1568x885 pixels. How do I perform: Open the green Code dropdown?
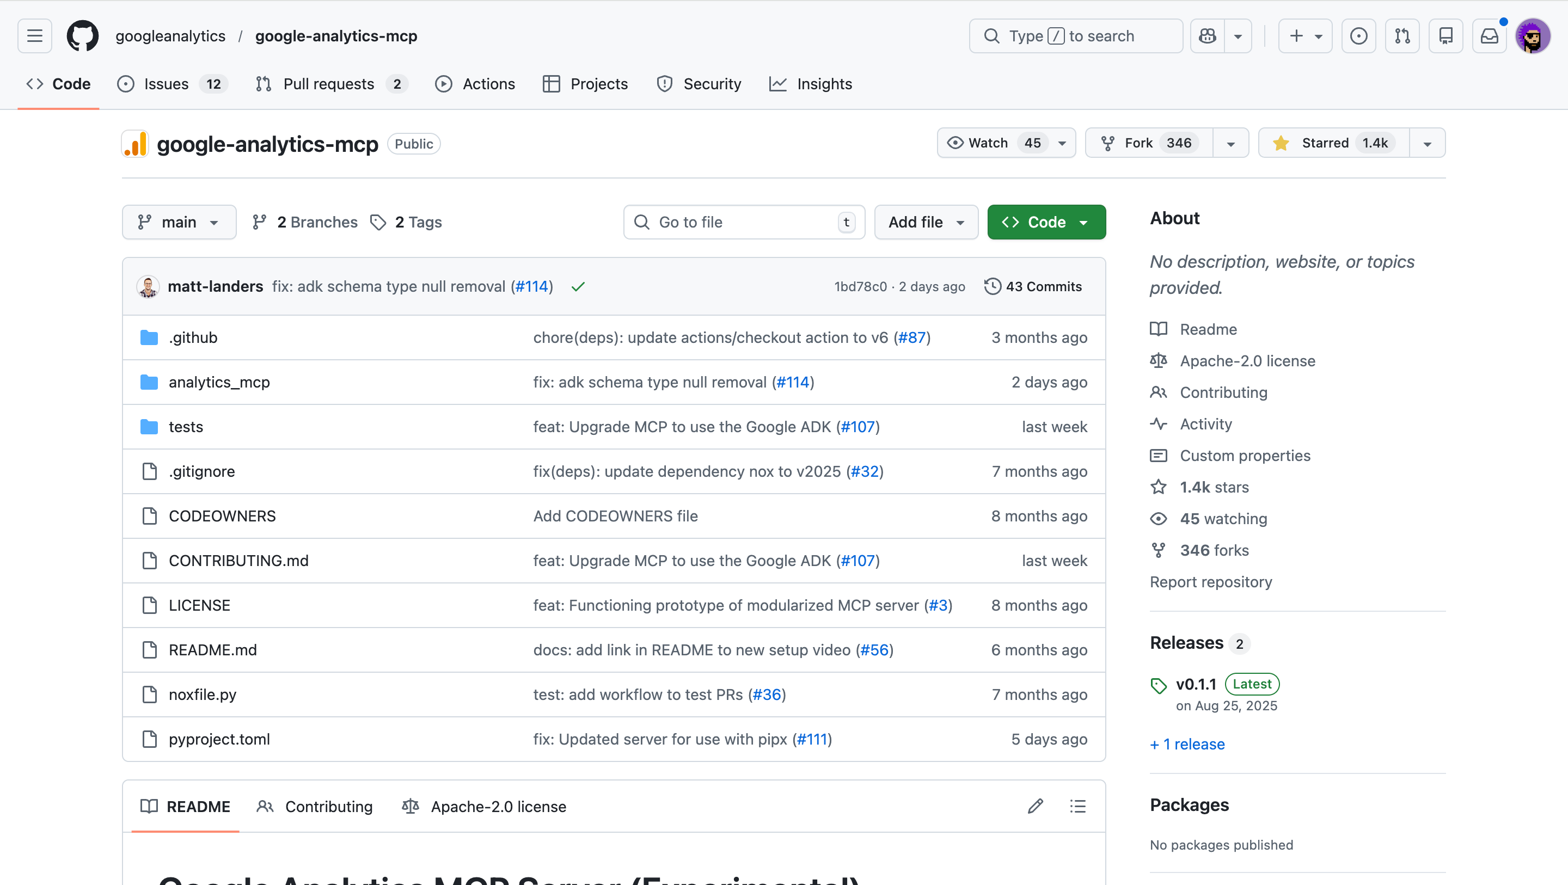(1046, 222)
